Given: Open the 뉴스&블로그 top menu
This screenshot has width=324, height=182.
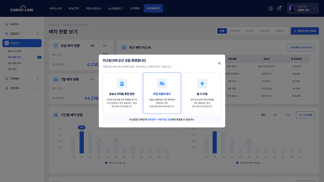Looking at the screenshot, I should coord(115,8).
